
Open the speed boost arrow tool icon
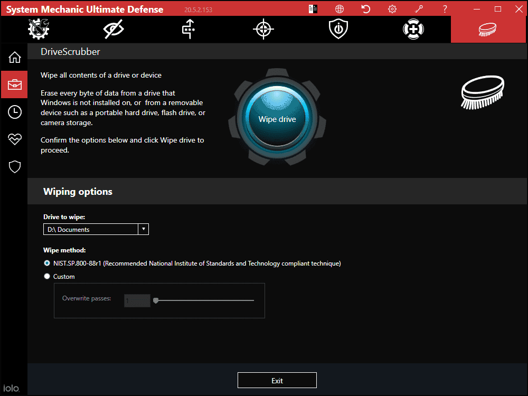click(x=188, y=29)
